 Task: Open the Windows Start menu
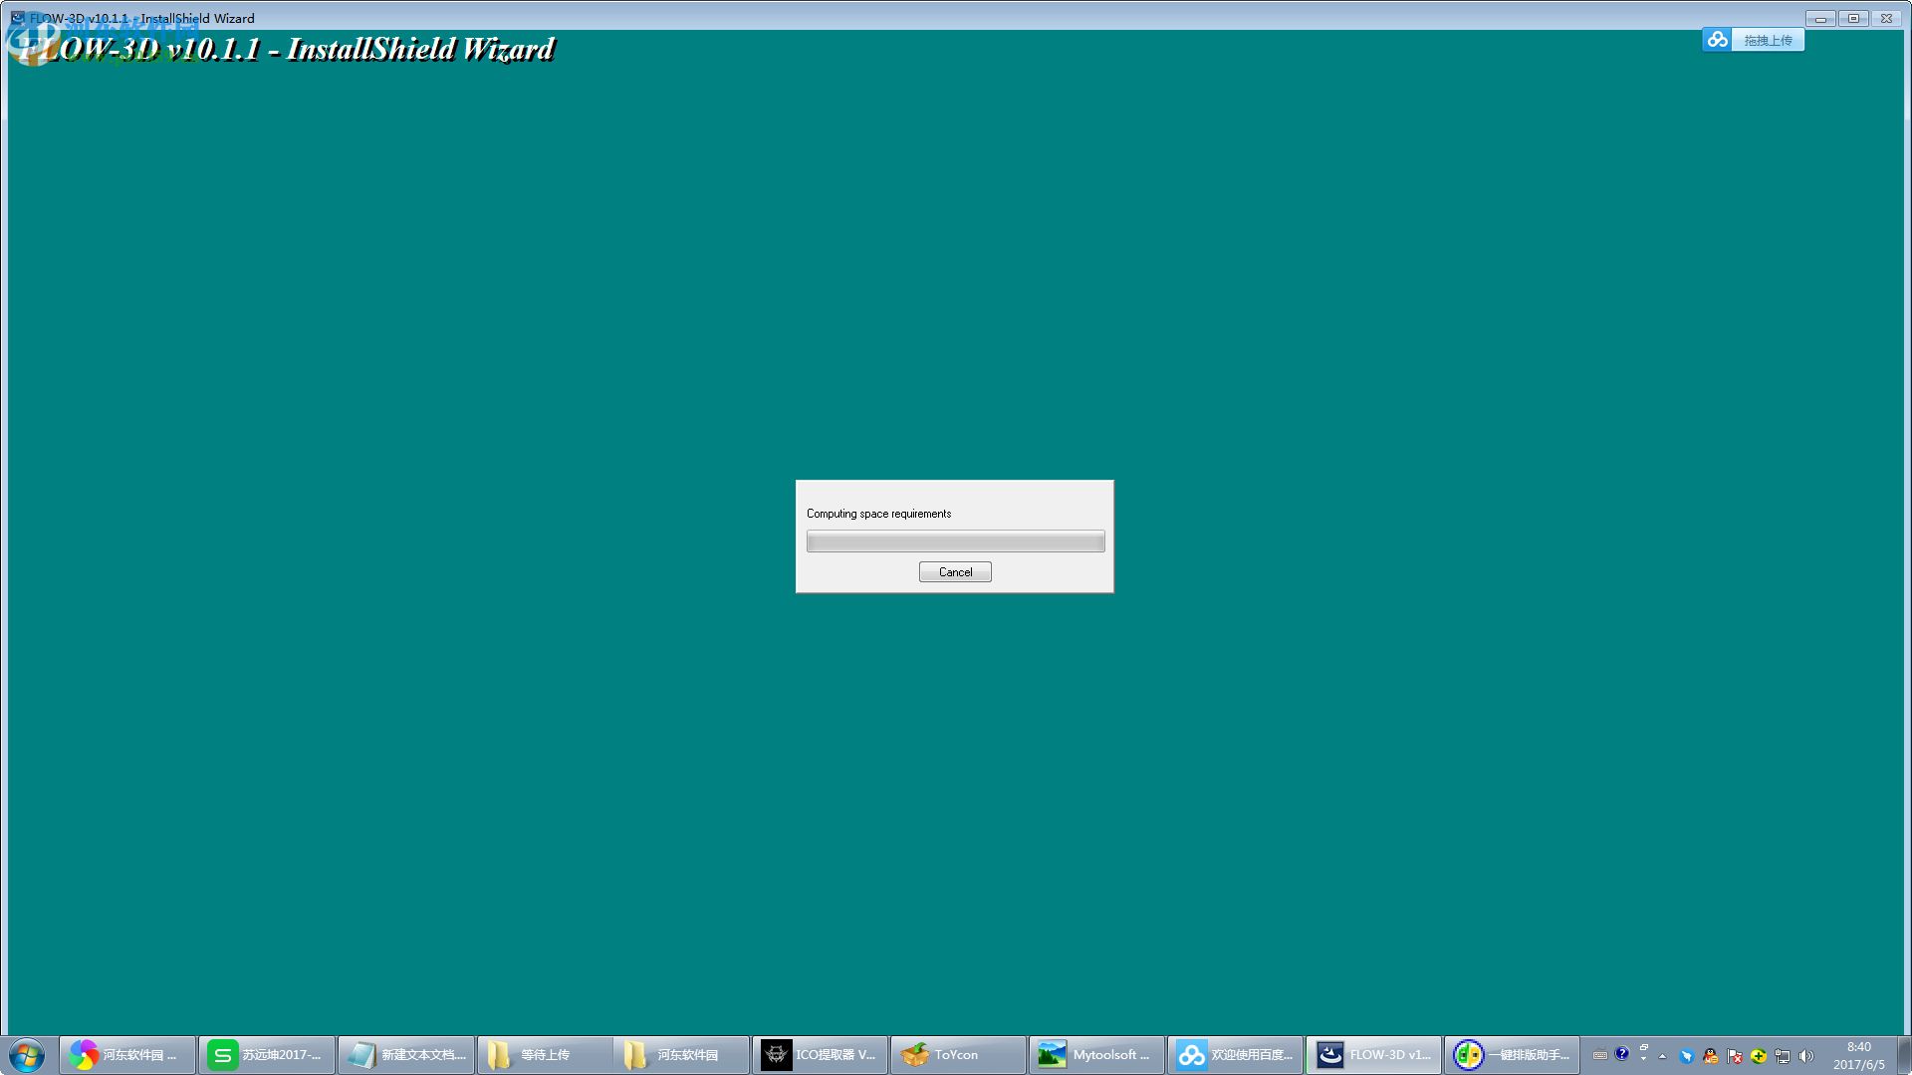coord(27,1055)
